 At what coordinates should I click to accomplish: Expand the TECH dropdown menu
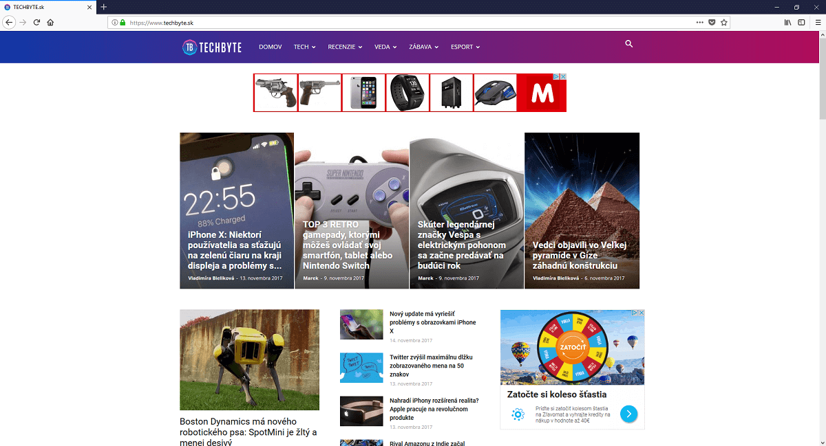[304, 47]
